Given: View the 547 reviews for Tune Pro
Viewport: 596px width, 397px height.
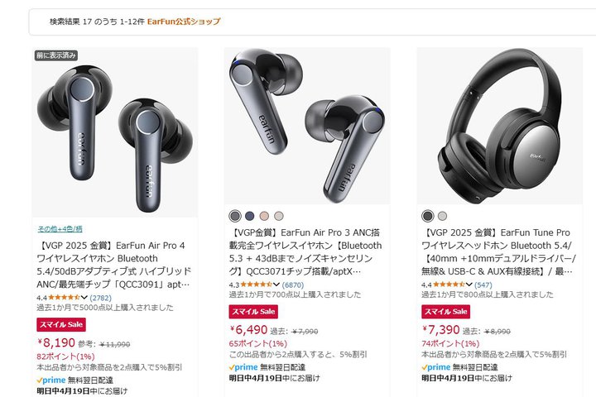Looking at the screenshot, I should (x=483, y=285).
